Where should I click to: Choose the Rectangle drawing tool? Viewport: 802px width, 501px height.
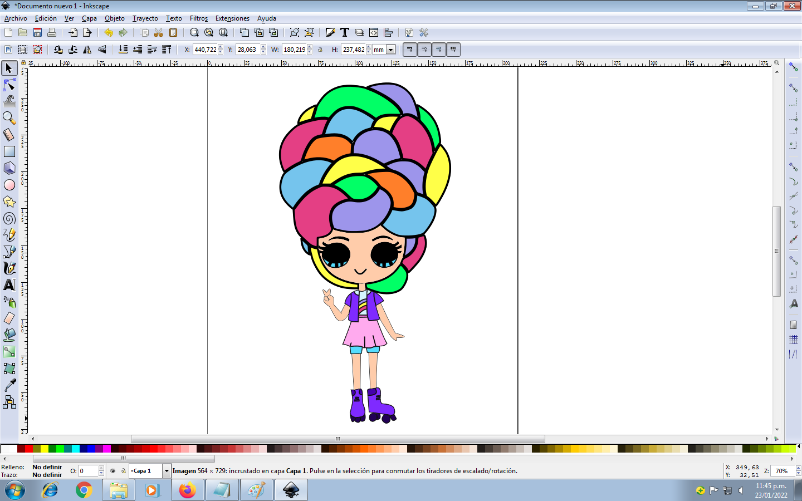[x=9, y=151]
